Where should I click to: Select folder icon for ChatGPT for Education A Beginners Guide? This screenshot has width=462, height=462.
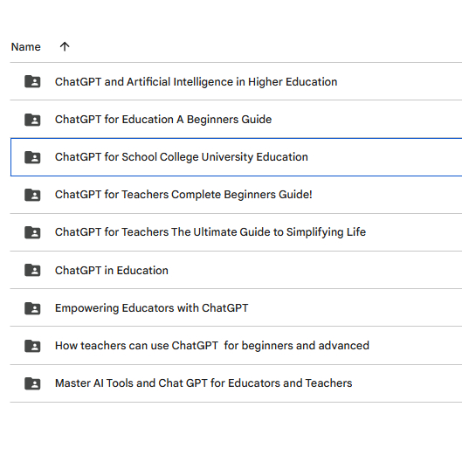(x=32, y=120)
